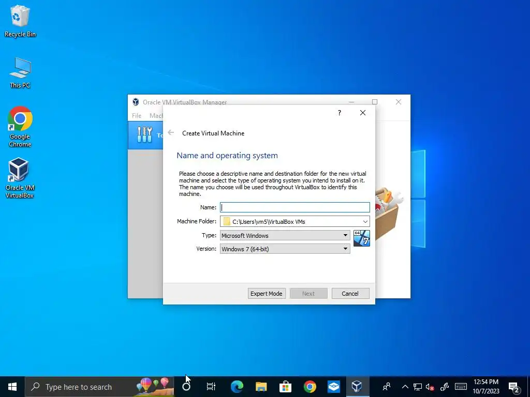Open the Type dropdown showing Microsoft Windows
The height and width of the screenshot is (397, 530).
click(x=285, y=235)
